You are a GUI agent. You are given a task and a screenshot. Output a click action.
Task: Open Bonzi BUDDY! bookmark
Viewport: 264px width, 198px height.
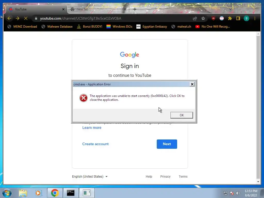89,27
